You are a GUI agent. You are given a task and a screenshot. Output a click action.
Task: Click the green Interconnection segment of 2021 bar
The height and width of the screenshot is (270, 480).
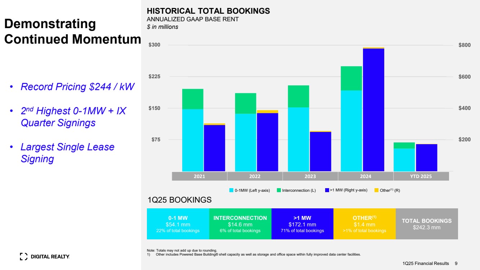(193, 99)
